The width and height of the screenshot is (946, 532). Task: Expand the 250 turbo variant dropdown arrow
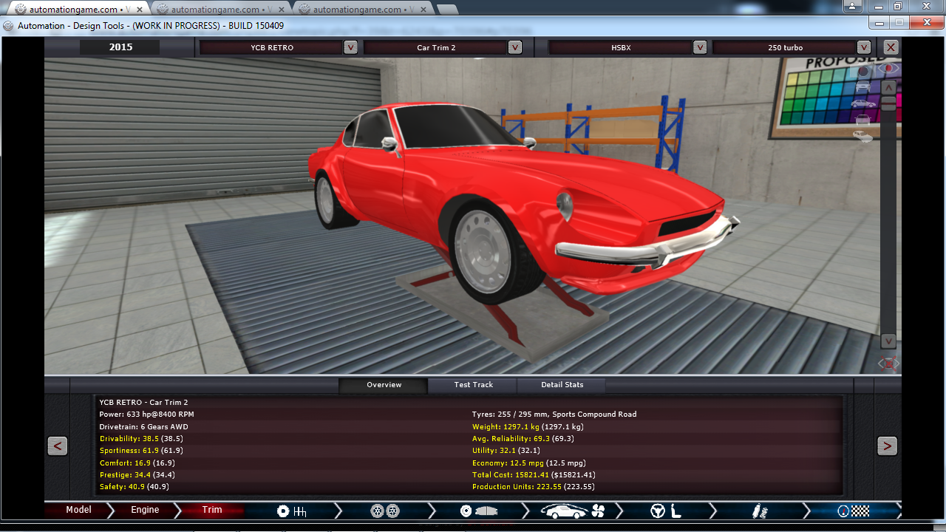coord(864,47)
